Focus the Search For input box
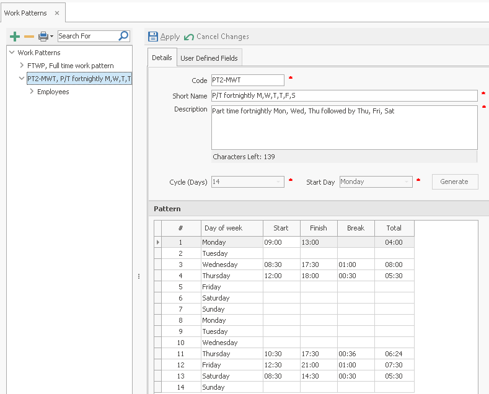This screenshot has height=394, width=489. (x=87, y=36)
